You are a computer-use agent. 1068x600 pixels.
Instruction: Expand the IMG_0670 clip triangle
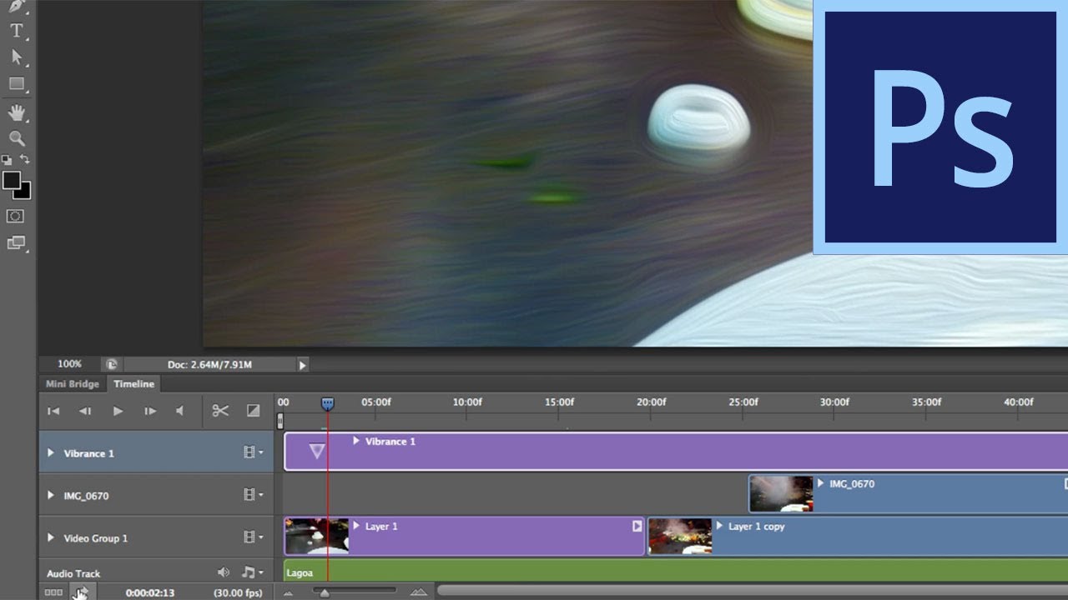820,483
